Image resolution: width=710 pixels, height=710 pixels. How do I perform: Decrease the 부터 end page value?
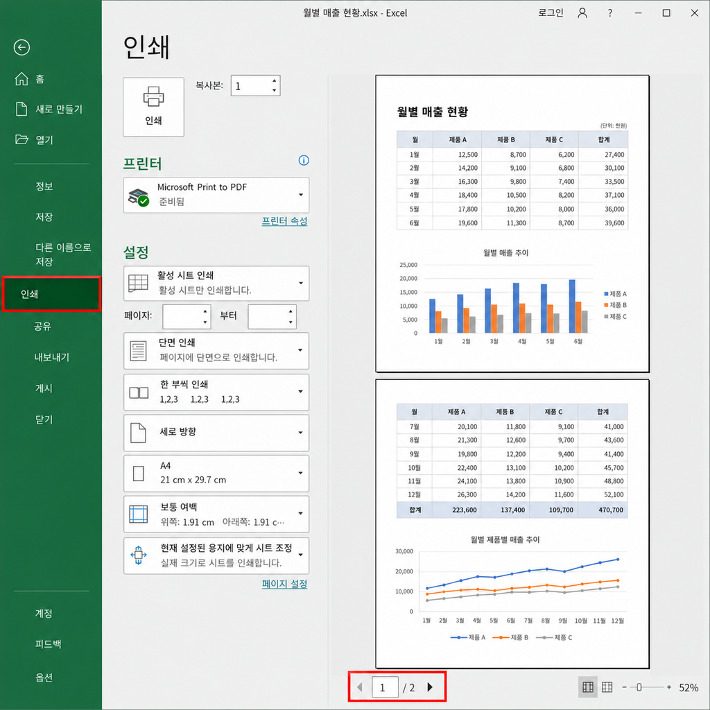pyautogui.click(x=291, y=322)
